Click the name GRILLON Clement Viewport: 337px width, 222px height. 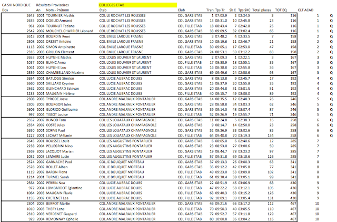[x=60, y=52]
